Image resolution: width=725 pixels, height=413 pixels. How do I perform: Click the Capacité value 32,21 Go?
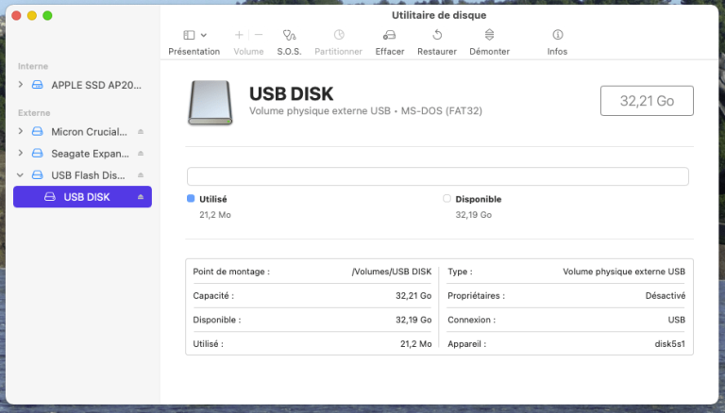click(x=413, y=296)
